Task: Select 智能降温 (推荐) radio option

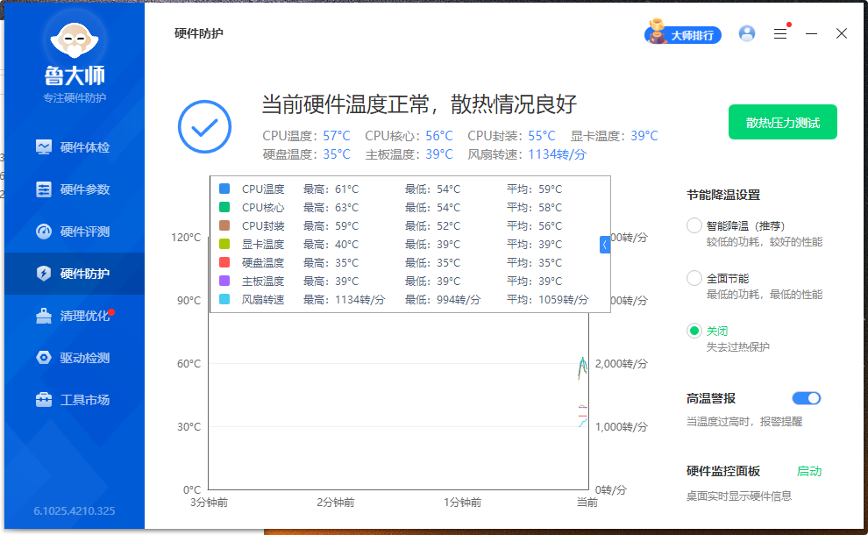Action: 694,226
